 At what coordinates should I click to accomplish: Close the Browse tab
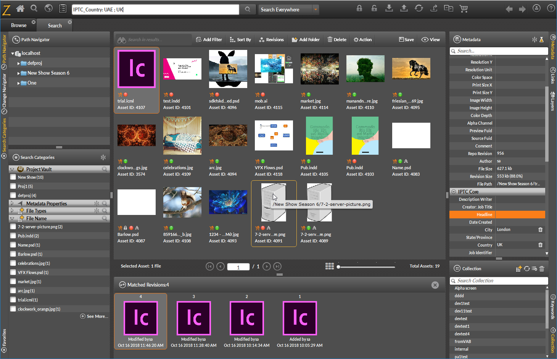click(34, 22)
